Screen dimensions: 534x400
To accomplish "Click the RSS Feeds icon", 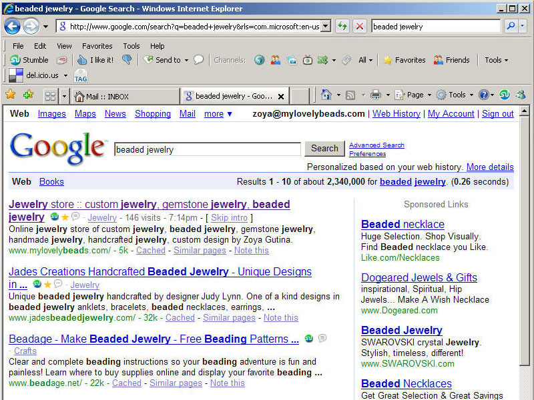I will 350,95.
